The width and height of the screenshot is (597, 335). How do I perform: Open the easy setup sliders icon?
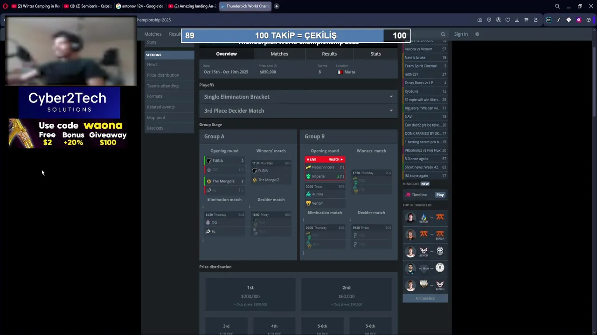(x=526, y=20)
